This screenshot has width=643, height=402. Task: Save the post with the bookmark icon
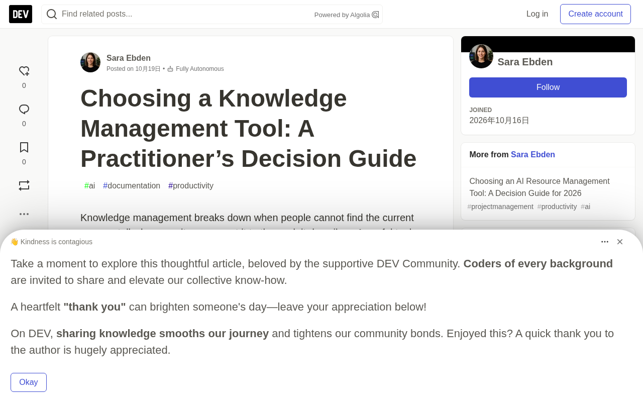click(x=24, y=147)
